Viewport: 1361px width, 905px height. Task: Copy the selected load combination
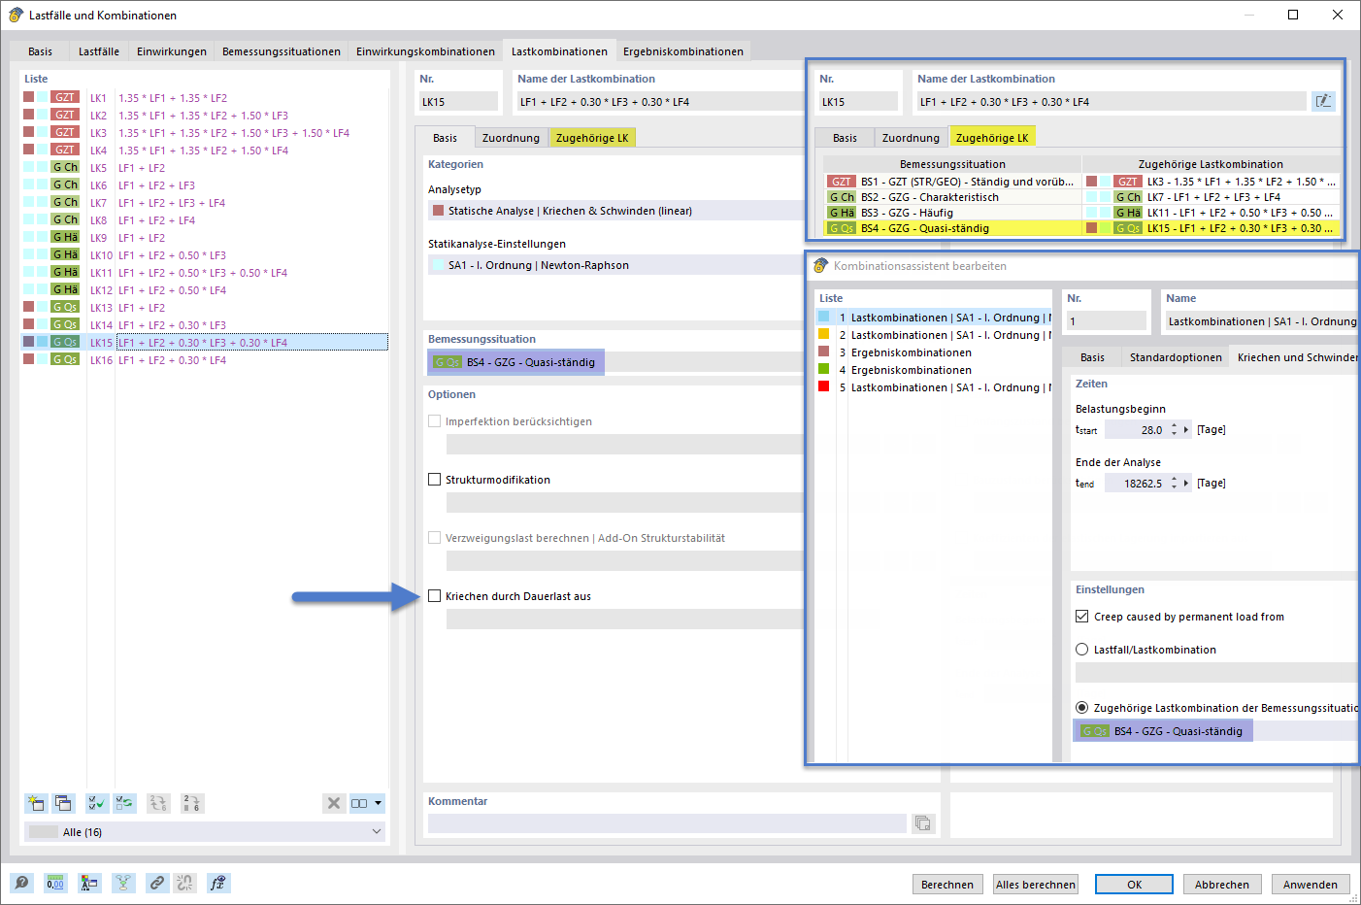(63, 803)
